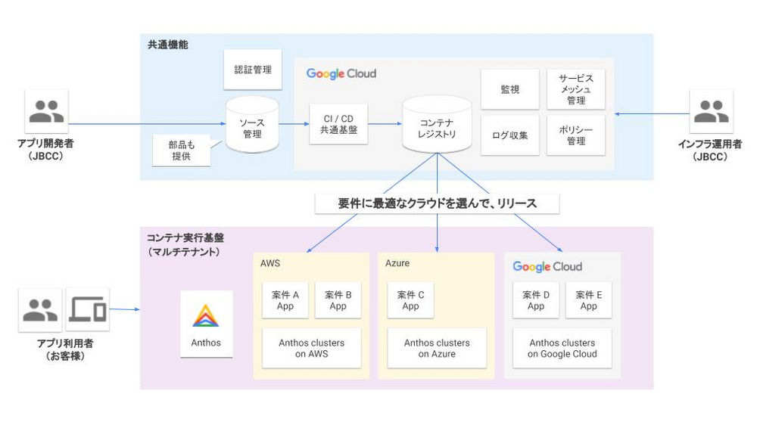Image resolution: width=757 pixels, height=425 pixels.
Task: Click the 共通機能 heading text
Action: [x=167, y=45]
